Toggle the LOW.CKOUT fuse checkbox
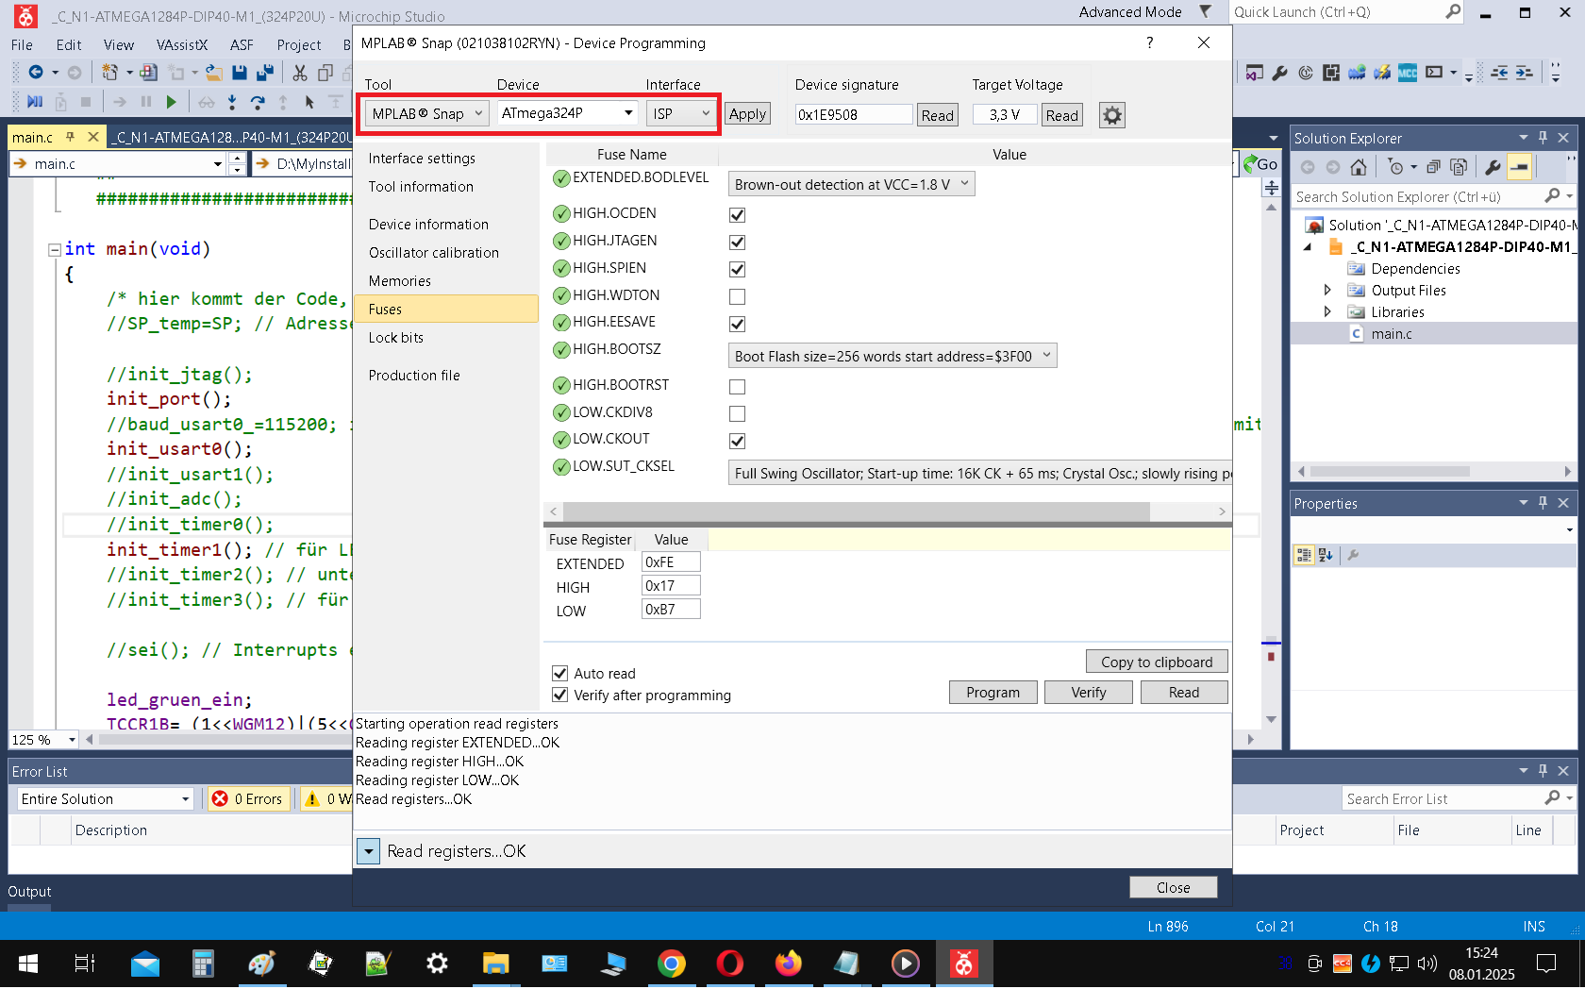The image size is (1585, 989). (738, 442)
